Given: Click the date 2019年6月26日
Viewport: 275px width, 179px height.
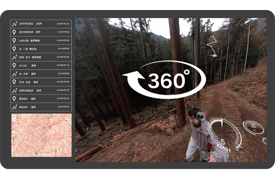Looking at the screenshot, I should click(x=63, y=40).
